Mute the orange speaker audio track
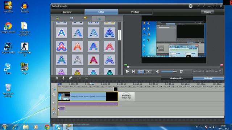 (54, 109)
